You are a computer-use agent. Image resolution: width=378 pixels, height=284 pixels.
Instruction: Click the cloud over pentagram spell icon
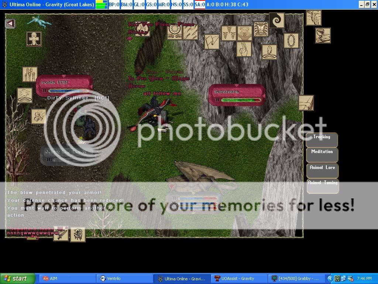25,95
